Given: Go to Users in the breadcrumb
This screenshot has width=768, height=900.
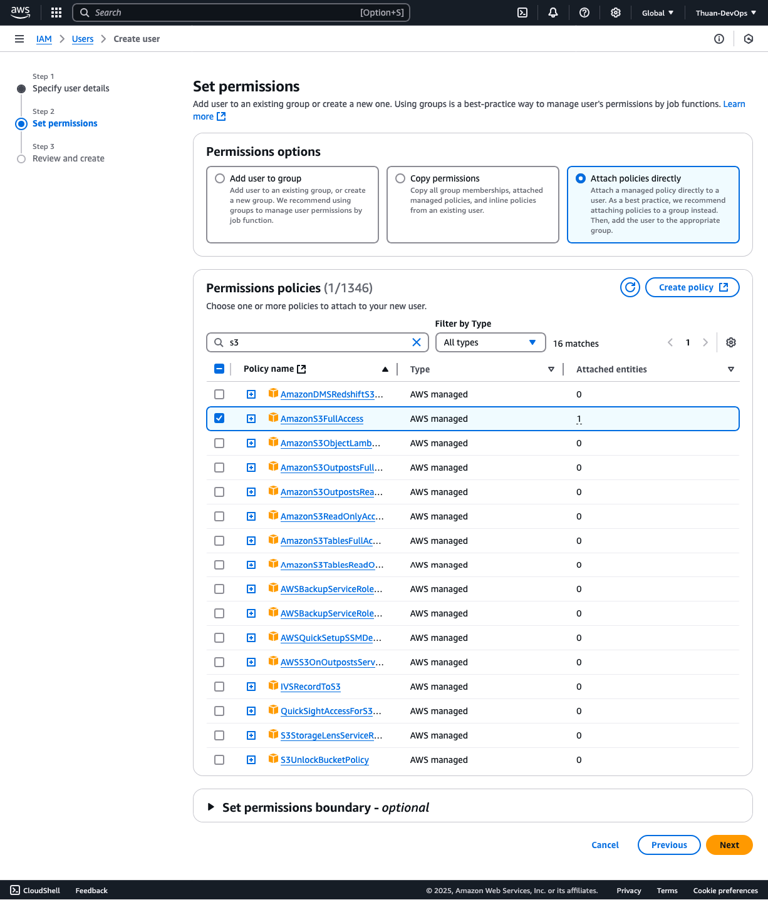Looking at the screenshot, I should click(83, 39).
